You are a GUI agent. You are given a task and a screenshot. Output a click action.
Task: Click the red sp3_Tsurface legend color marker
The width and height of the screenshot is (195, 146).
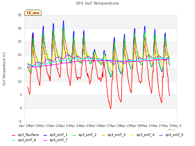point(13,135)
